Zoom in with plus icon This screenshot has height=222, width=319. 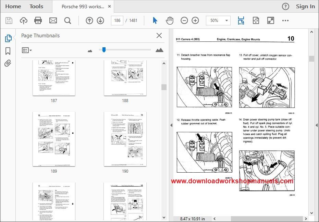195,21
